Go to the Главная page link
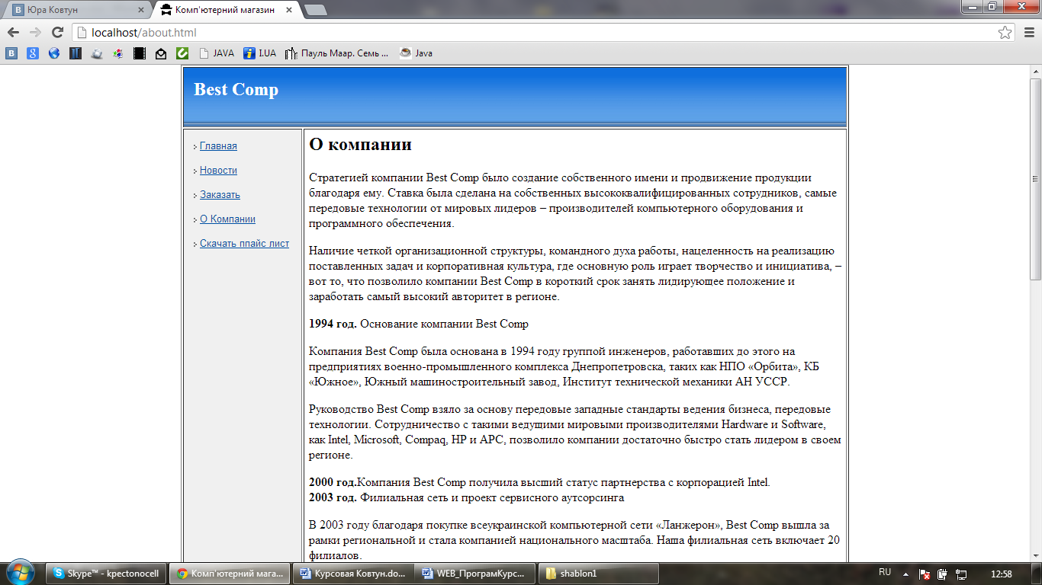 click(218, 145)
